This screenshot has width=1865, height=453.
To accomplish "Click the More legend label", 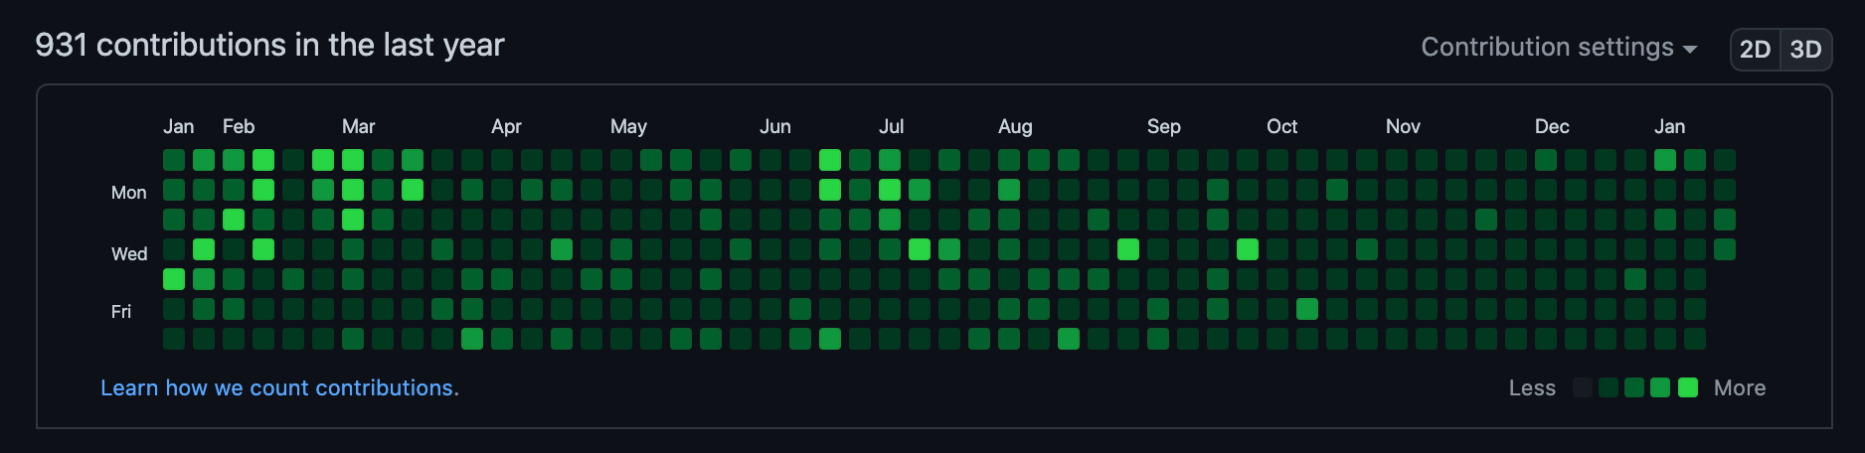I will pyautogui.click(x=1740, y=387).
